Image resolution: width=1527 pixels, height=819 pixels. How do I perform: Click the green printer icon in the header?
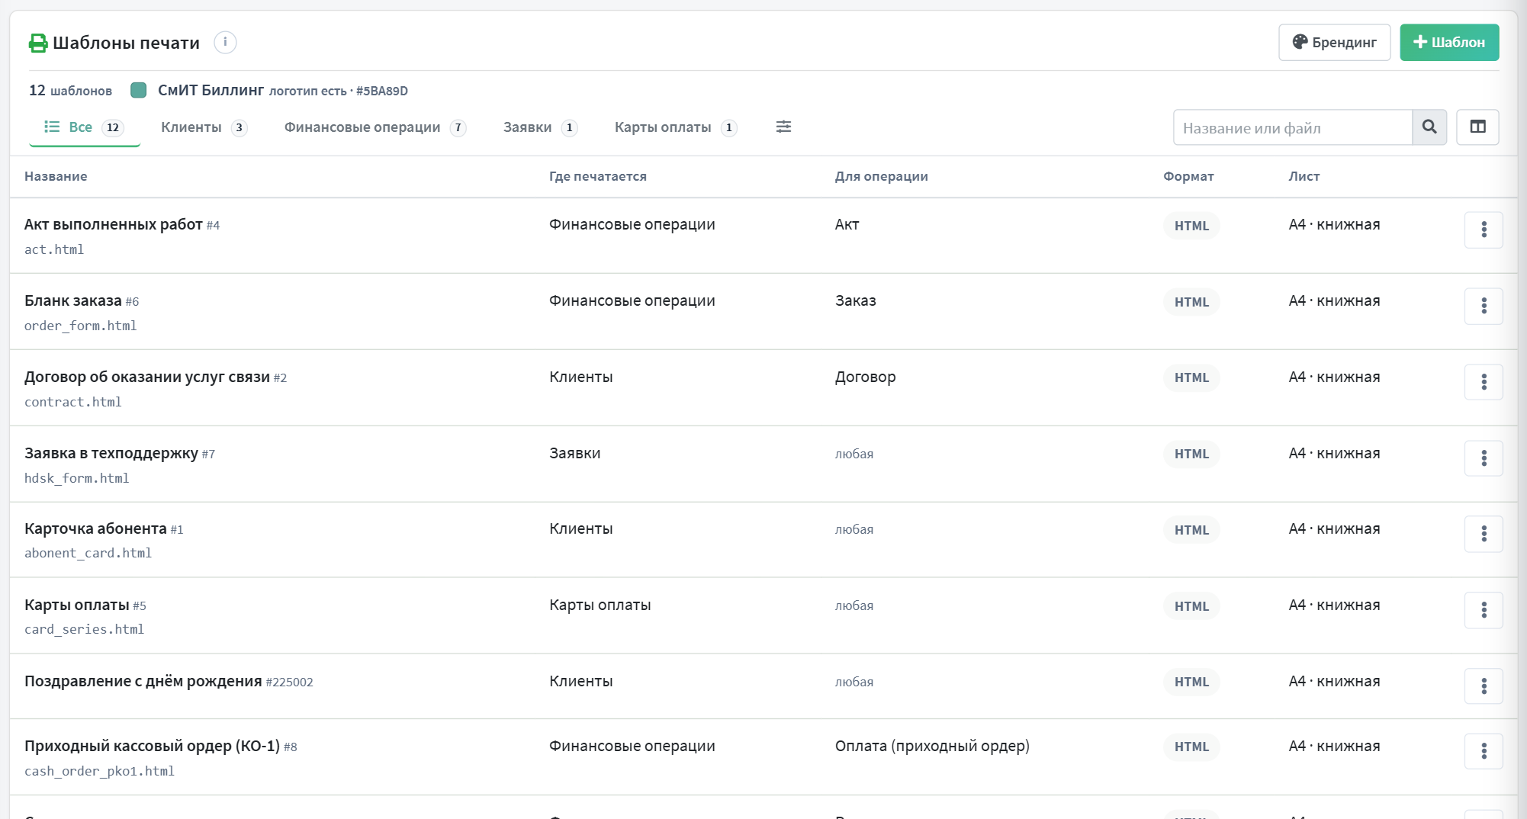[x=38, y=43]
